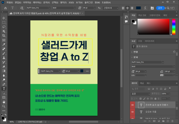Expand the 변형 section in properties
179x124 pixels.
click(x=133, y=52)
